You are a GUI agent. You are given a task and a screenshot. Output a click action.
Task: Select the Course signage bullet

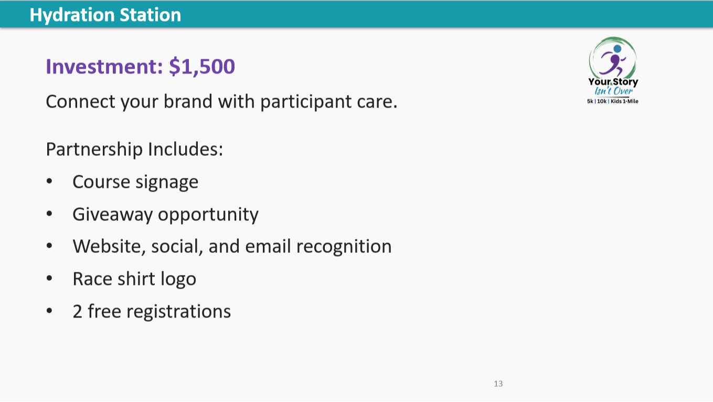click(135, 182)
